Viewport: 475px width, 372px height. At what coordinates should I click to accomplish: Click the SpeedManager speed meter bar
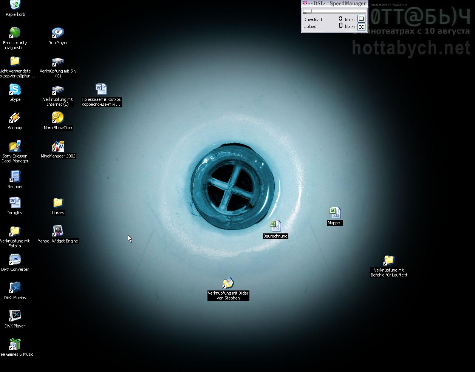[334, 11]
